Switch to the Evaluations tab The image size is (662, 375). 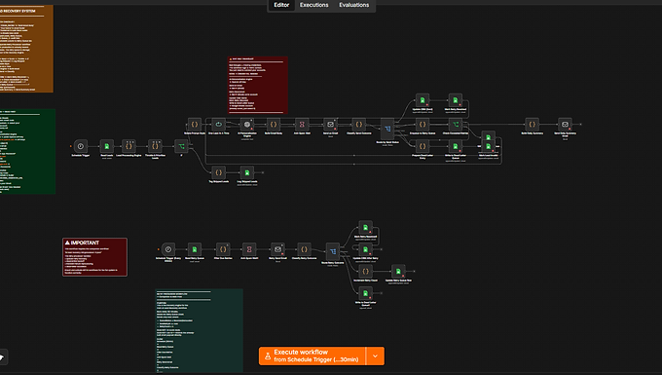tap(353, 5)
